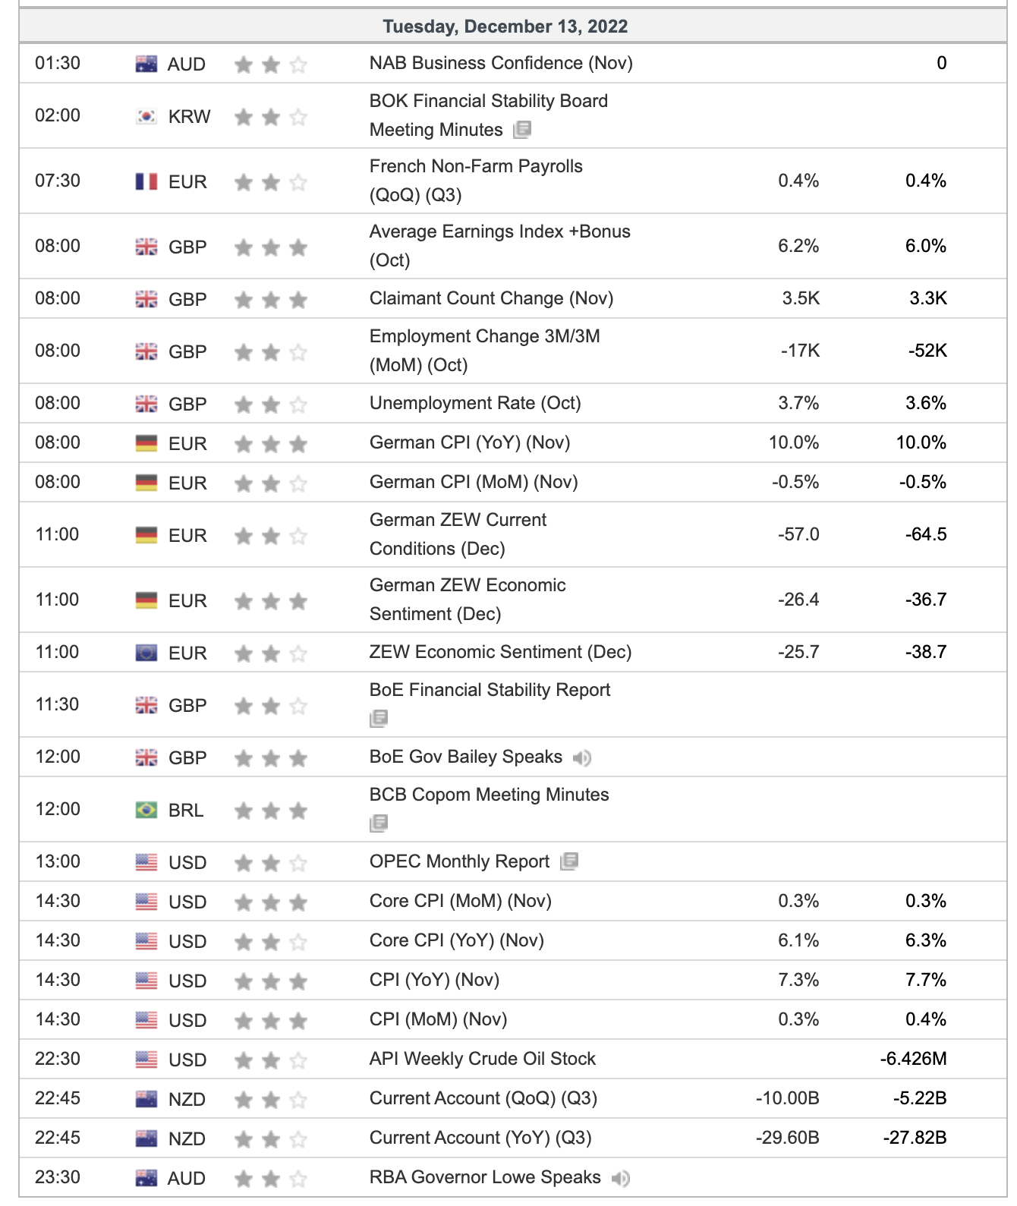1017x1206 pixels.
Task: Click the French flag beside French Non-Farm Payrolls
Action: [146, 181]
